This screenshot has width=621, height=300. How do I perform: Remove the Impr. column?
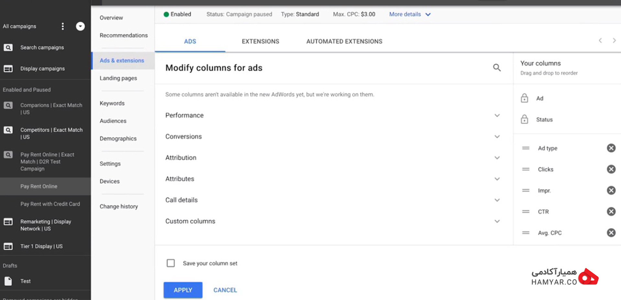tap(611, 190)
